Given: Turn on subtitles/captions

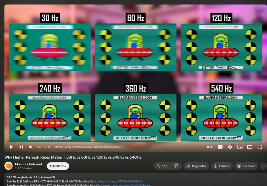Looking at the screenshot, I should 220,147.
